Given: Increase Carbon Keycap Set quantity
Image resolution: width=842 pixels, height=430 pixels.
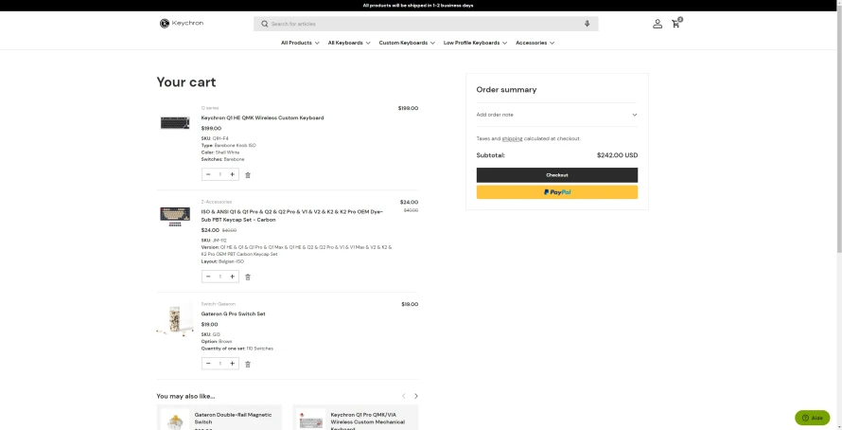Looking at the screenshot, I should pos(232,277).
